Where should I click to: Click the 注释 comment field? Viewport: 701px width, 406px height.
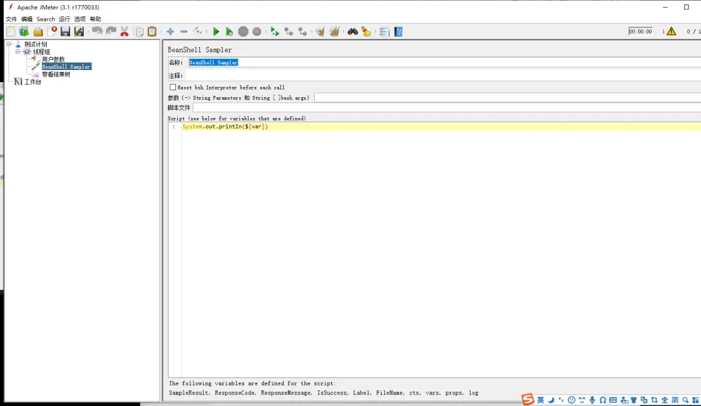(444, 75)
